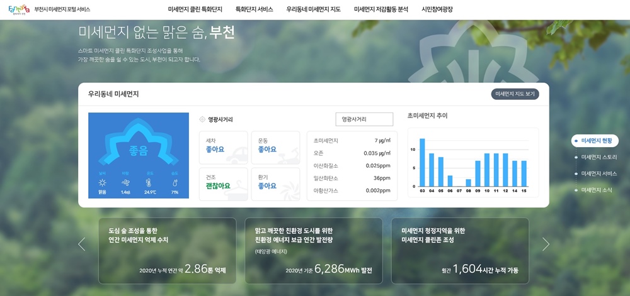
Task: Click the car icon in 세차 card
Action: [x=236, y=156]
